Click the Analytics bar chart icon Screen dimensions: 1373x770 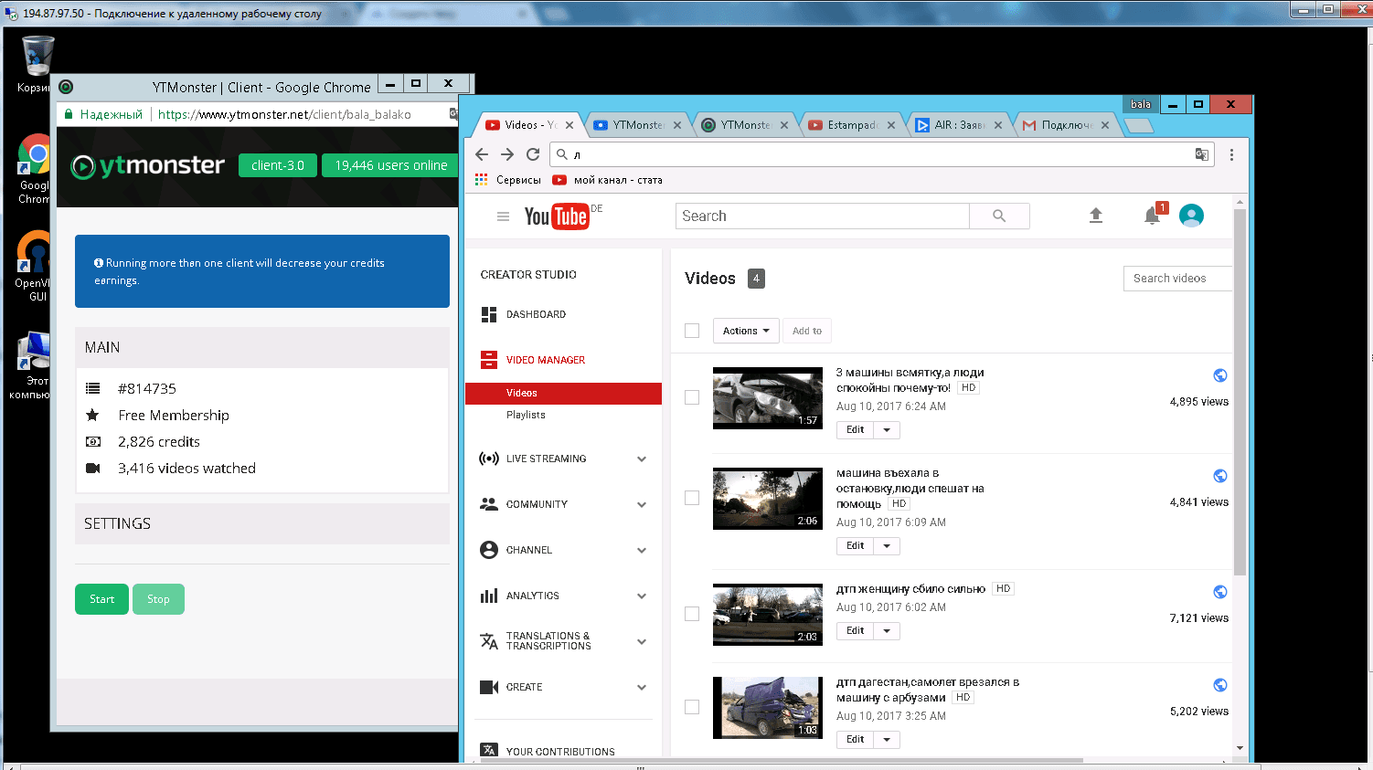pos(489,596)
